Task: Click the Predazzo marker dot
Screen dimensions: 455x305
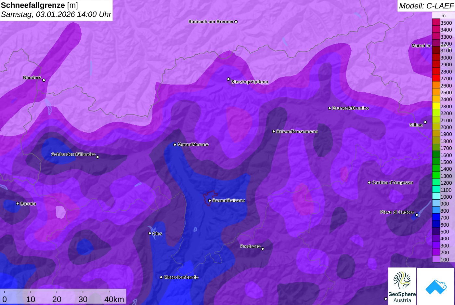Action: [263, 249]
